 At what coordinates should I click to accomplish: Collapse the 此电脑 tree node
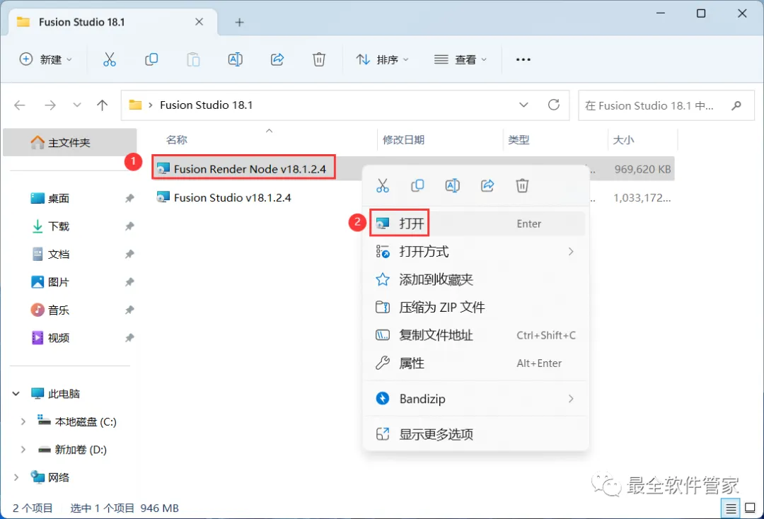pyautogui.click(x=16, y=393)
